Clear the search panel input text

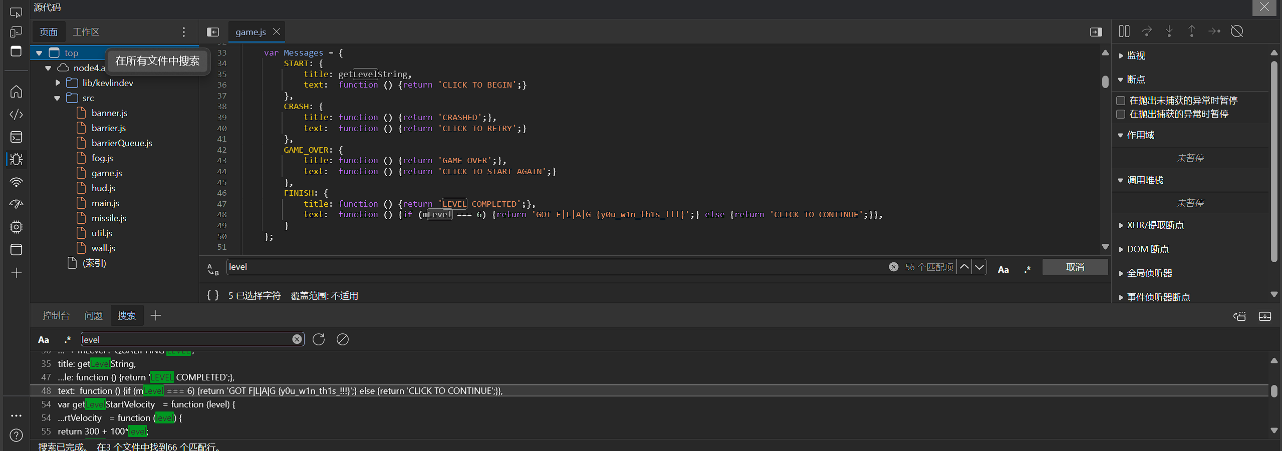[x=297, y=339]
